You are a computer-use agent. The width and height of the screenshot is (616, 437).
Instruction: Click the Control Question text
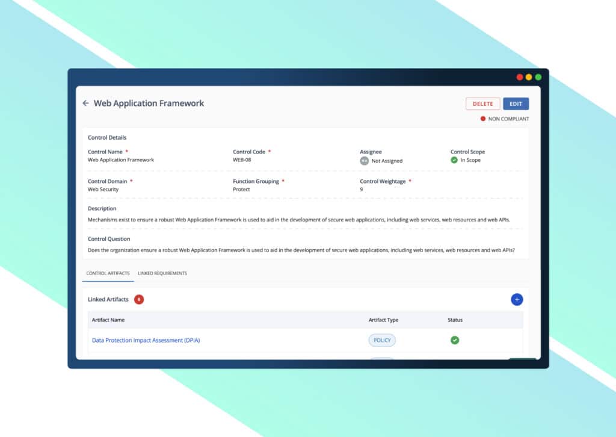click(x=301, y=250)
